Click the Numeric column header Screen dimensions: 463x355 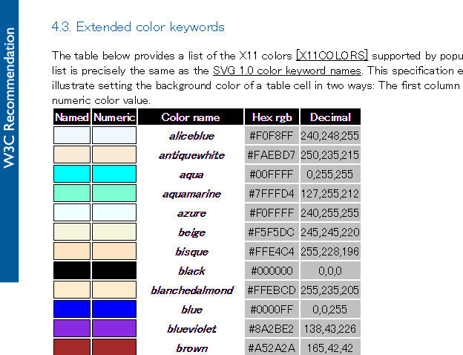(x=114, y=117)
